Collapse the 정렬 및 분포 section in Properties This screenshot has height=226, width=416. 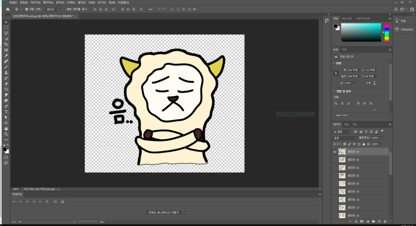coord(334,91)
